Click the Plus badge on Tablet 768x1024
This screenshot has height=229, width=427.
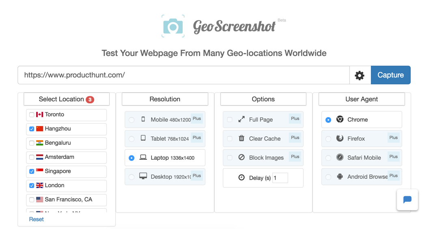point(197,138)
